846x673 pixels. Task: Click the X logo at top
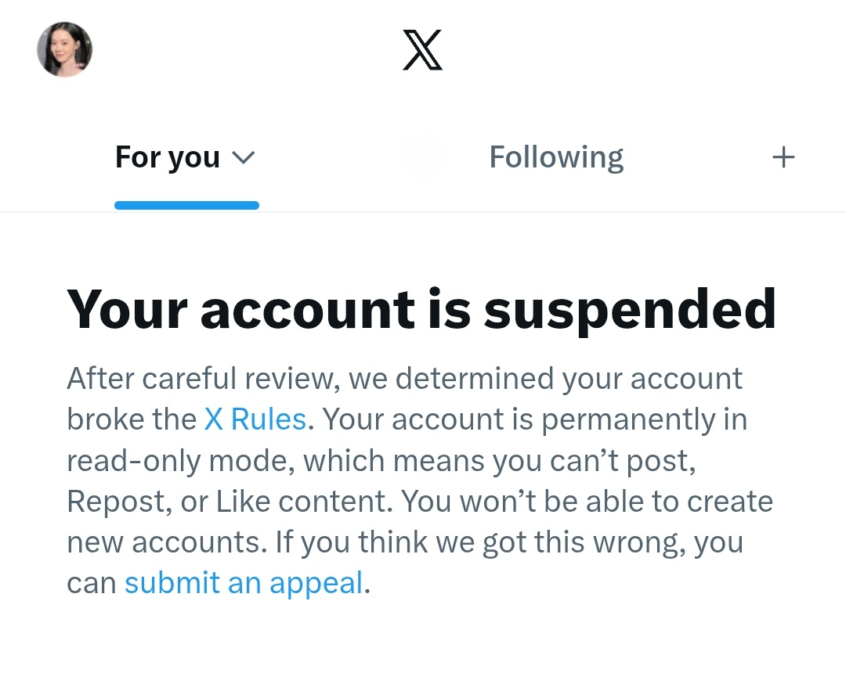[x=422, y=50]
